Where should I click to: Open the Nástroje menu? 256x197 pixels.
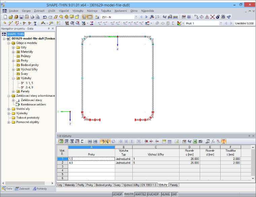(x=92, y=11)
